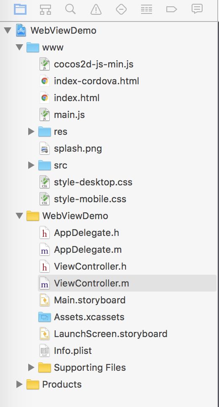Open the Project navigator folder icon
The height and width of the screenshot is (407, 219).
[x=20, y=9]
